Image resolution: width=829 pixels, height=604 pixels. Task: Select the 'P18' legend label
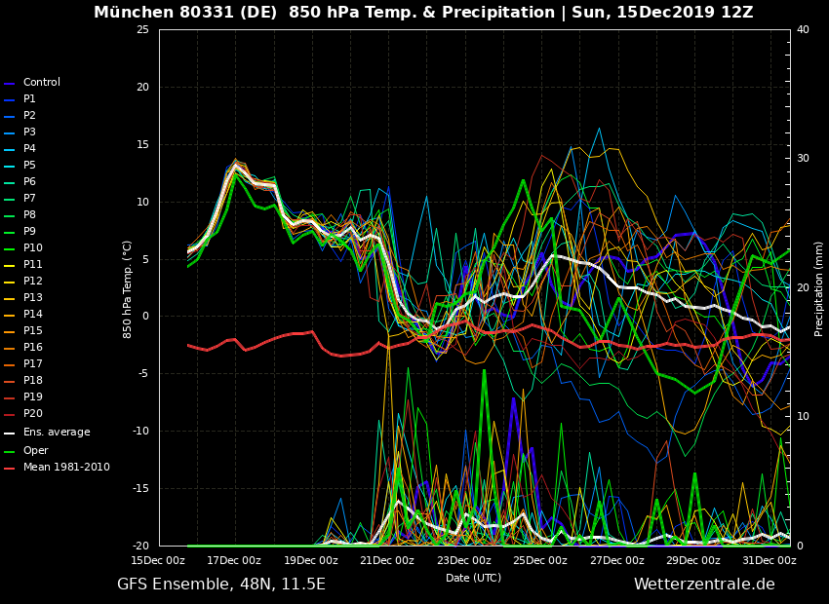click(x=33, y=380)
